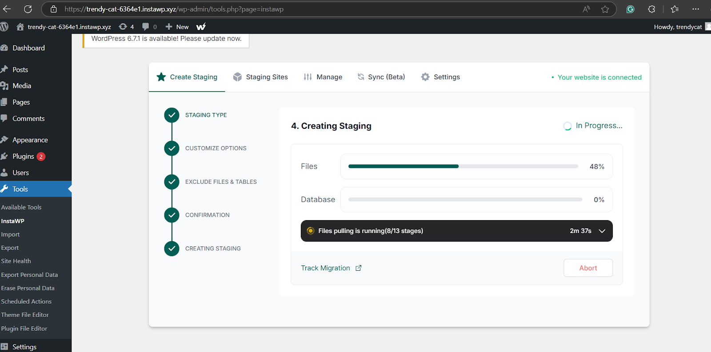Click the star icon on Create Staging
Viewport: 711px width, 352px height.
[x=161, y=77]
